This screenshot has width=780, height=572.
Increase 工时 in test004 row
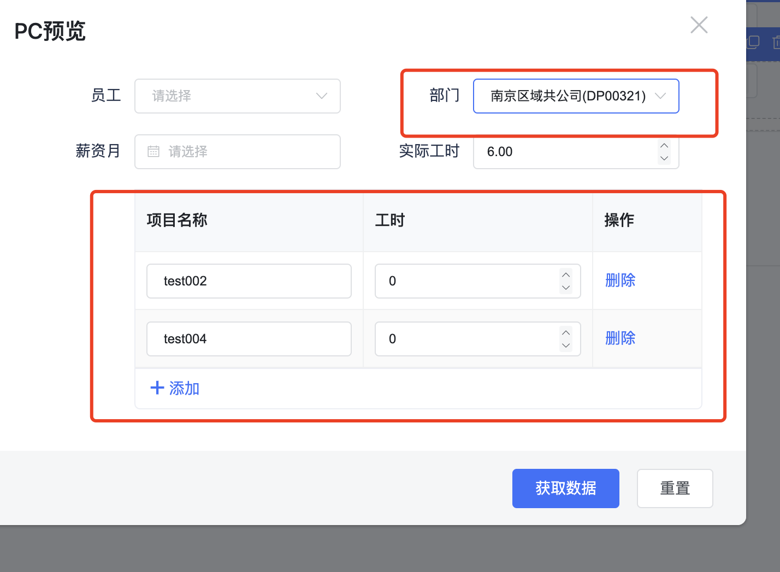pyautogui.click(x=566, y=332)
